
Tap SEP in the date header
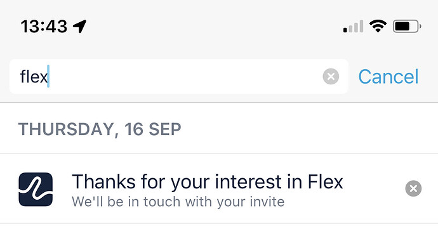point(165,129)
